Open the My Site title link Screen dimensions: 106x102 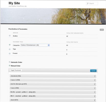point(14,3)
